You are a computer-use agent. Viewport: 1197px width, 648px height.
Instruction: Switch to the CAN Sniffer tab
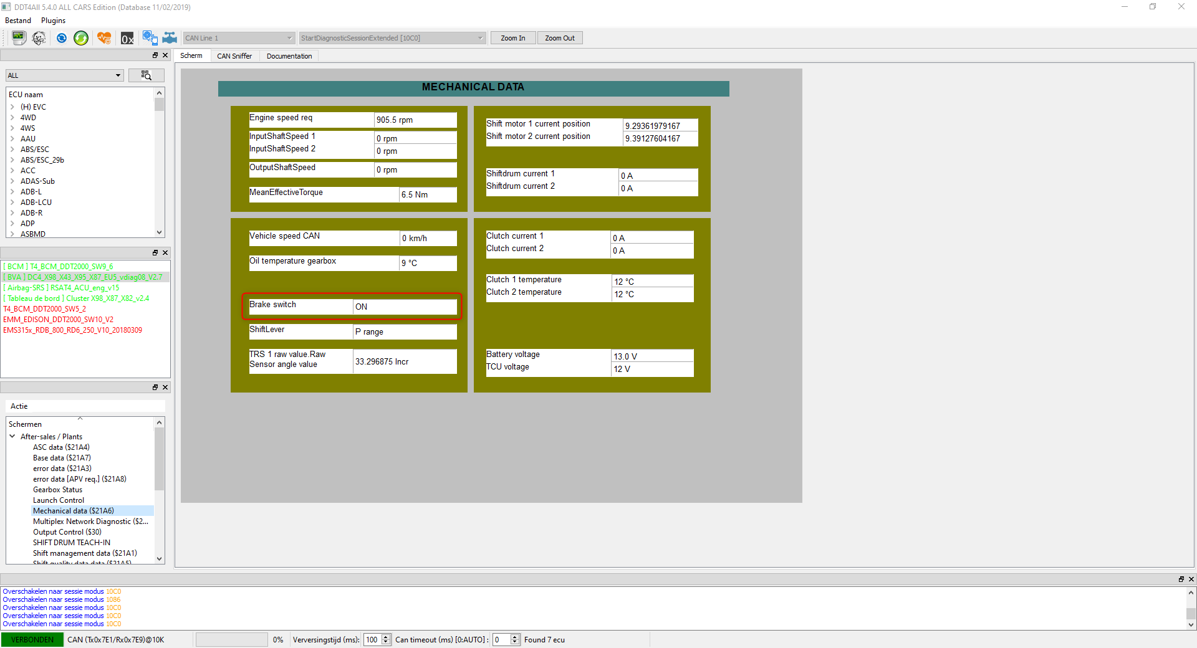234,56
